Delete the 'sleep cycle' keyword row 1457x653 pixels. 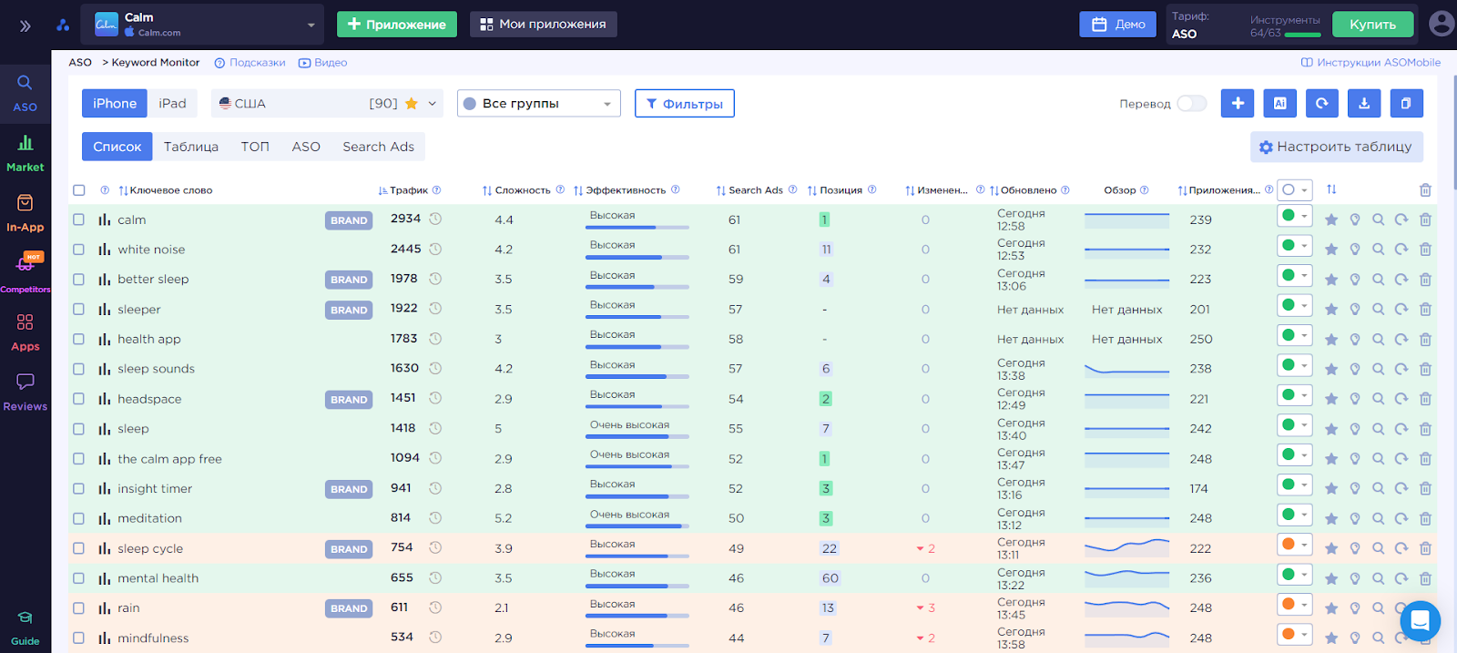1425,548
